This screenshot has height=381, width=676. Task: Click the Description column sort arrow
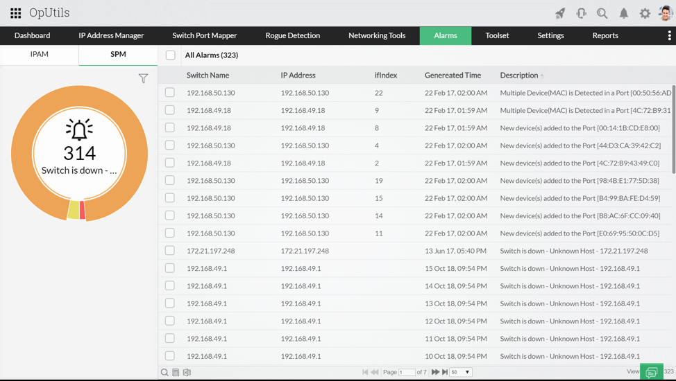(x=542, y=76)
